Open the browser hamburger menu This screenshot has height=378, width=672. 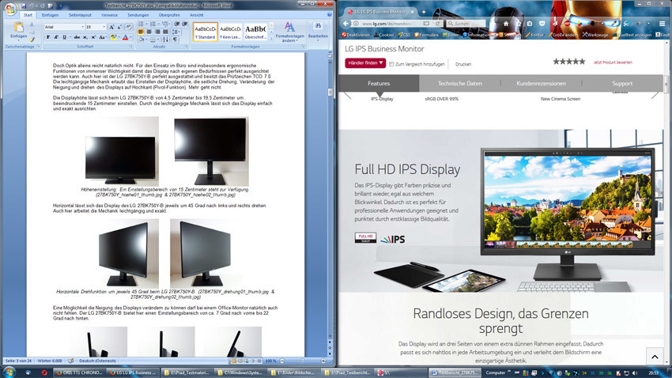click(663, 24)
